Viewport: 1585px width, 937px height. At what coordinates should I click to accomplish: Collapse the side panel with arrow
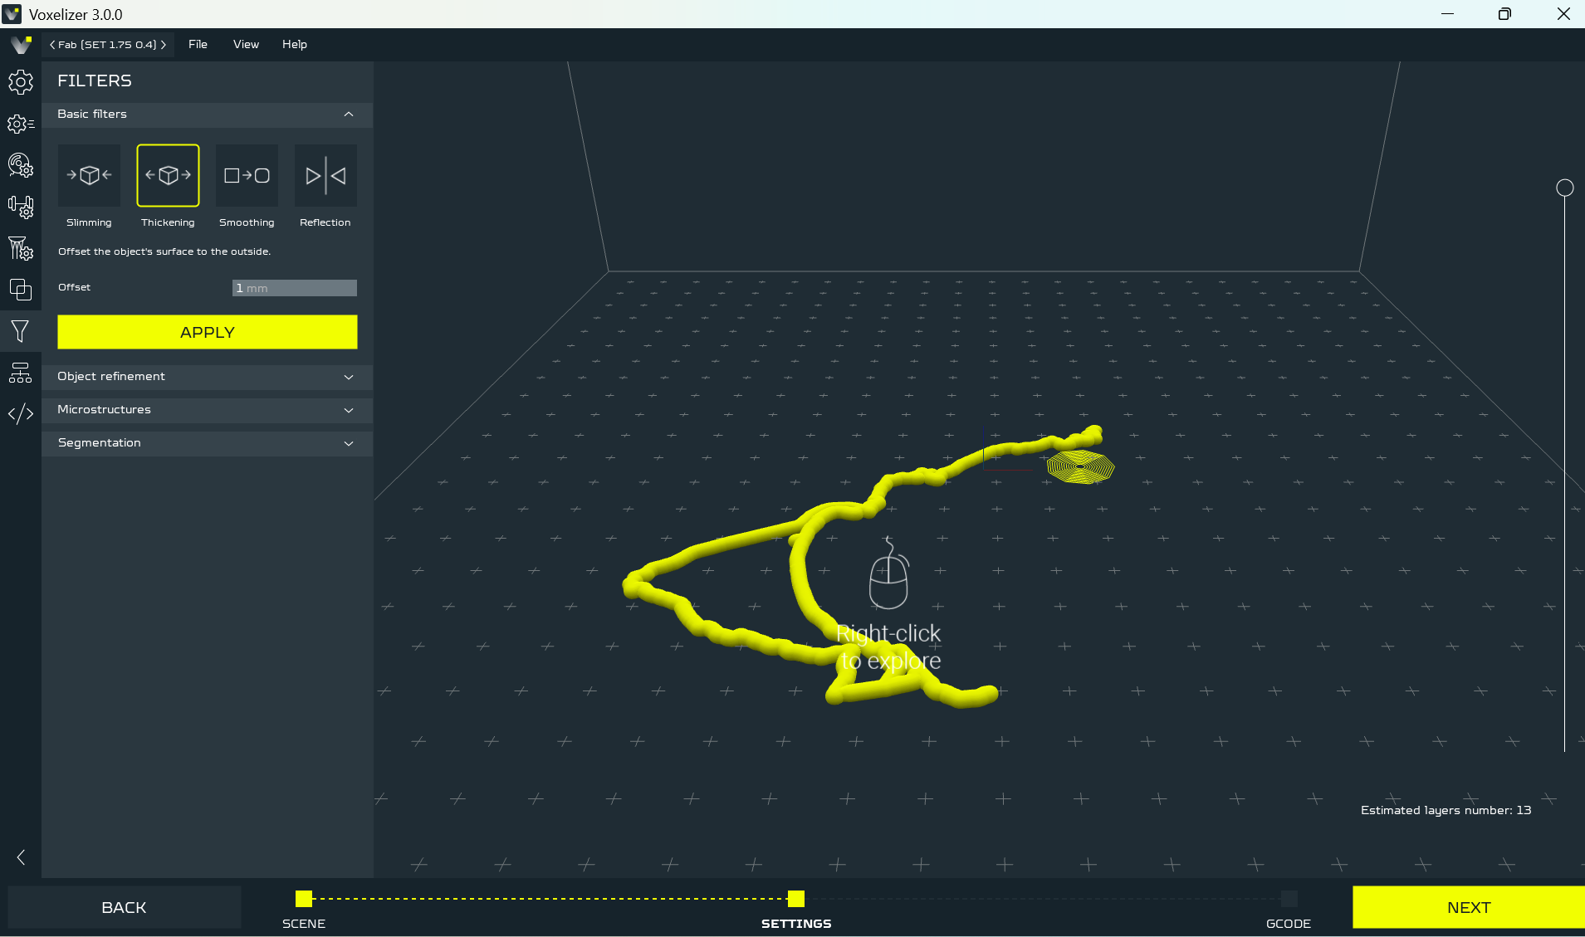(21, 857)
